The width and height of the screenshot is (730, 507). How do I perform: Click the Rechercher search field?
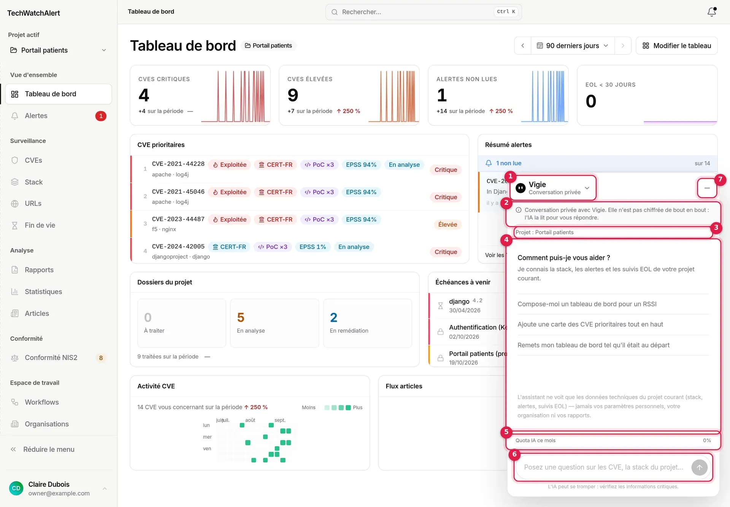pos(424,12)
